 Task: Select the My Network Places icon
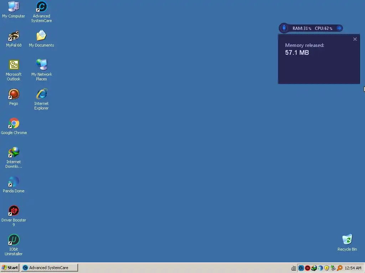click(41, 70)
